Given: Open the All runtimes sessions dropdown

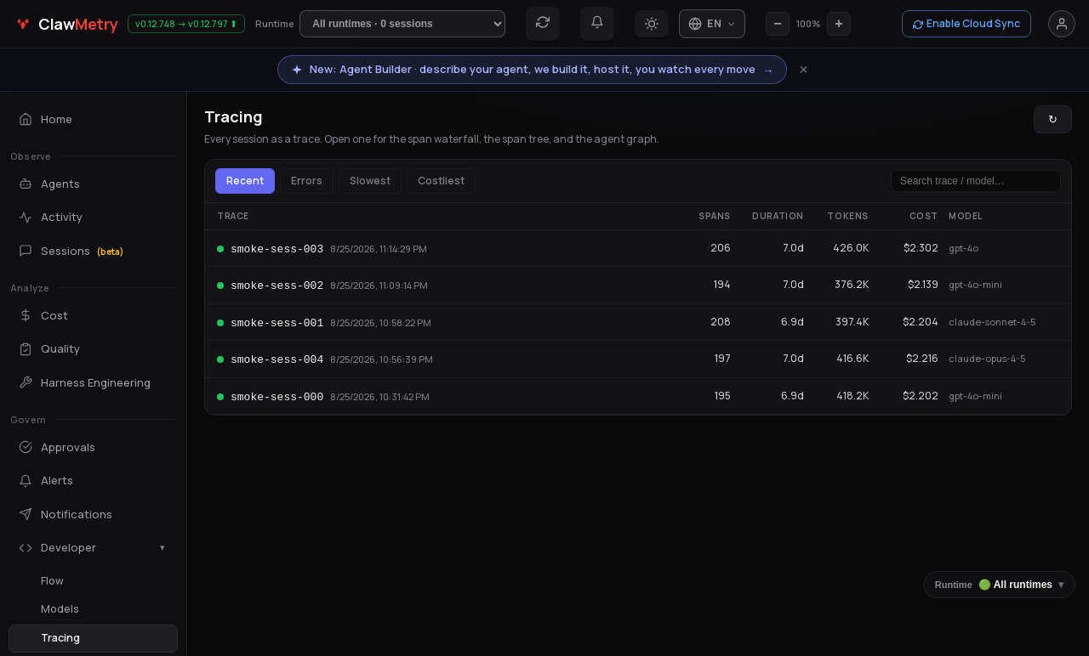Looking at the screenshot, I should coord(402,24).
